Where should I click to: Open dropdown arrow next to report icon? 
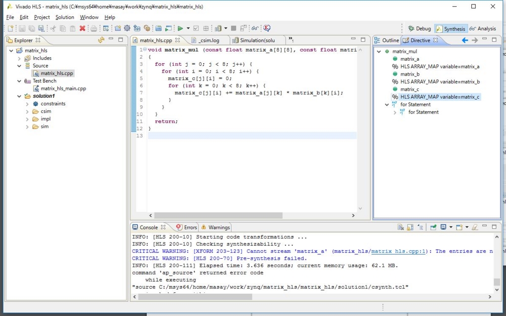coord(225,28)
